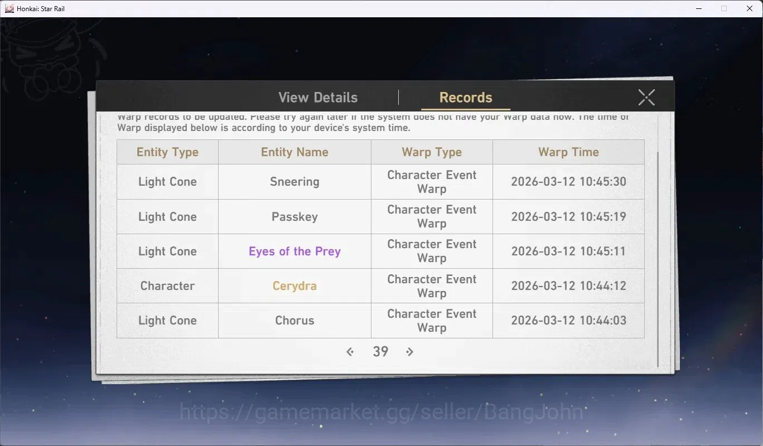Click the Light Cone cell in Chorus row
763x446 pixels.
tap(167, 321)
